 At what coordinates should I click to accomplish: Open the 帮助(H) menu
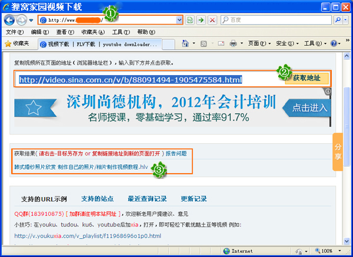(146, 32)
